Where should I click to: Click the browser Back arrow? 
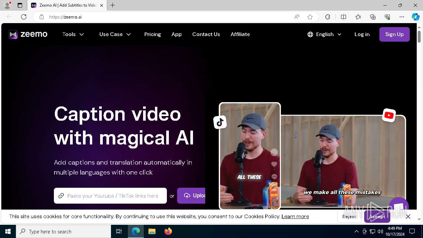click(9, 17)
